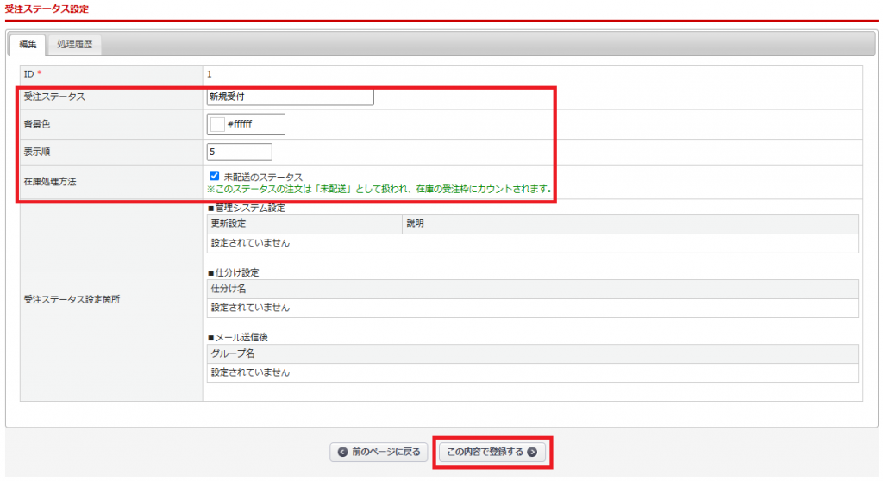Screen dimensions: 883x481
Task: Click the 未配送のステータス checkbox label
Action: click(263, 177)
